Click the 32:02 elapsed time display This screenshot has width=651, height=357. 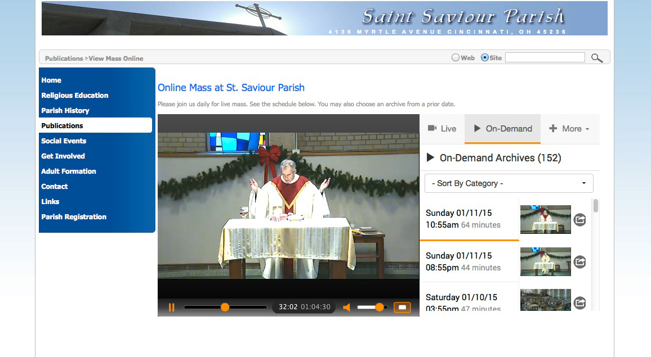288,307
